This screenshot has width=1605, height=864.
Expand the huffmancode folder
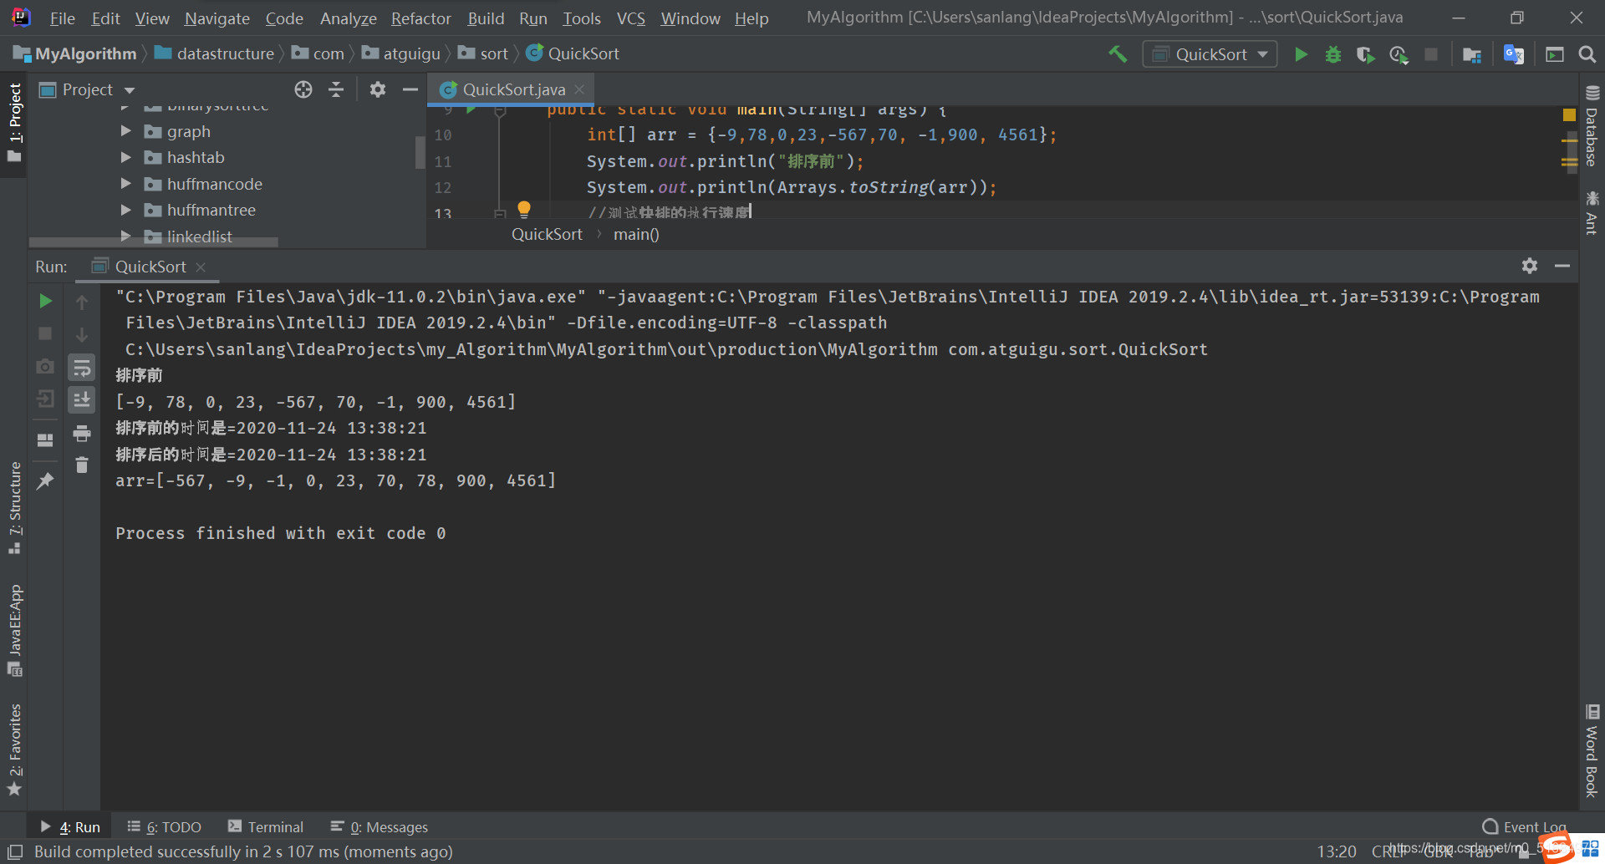pyautogui.click(x=125, y=184)
